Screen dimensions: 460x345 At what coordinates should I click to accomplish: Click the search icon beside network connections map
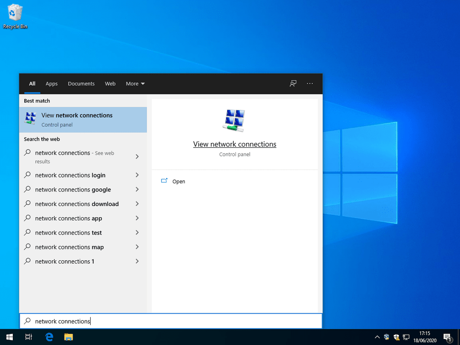pyautogui.click(x=27, y=247)
